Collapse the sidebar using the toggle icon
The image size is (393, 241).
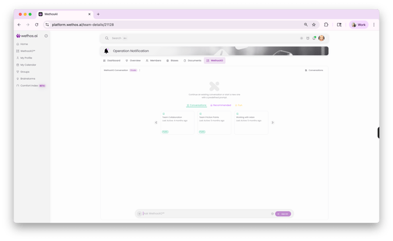[x=46, y=36]
